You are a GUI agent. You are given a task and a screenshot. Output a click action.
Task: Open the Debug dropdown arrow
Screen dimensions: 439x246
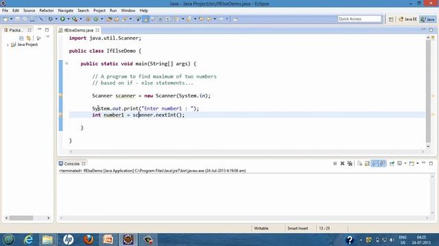tap(56, 19)
